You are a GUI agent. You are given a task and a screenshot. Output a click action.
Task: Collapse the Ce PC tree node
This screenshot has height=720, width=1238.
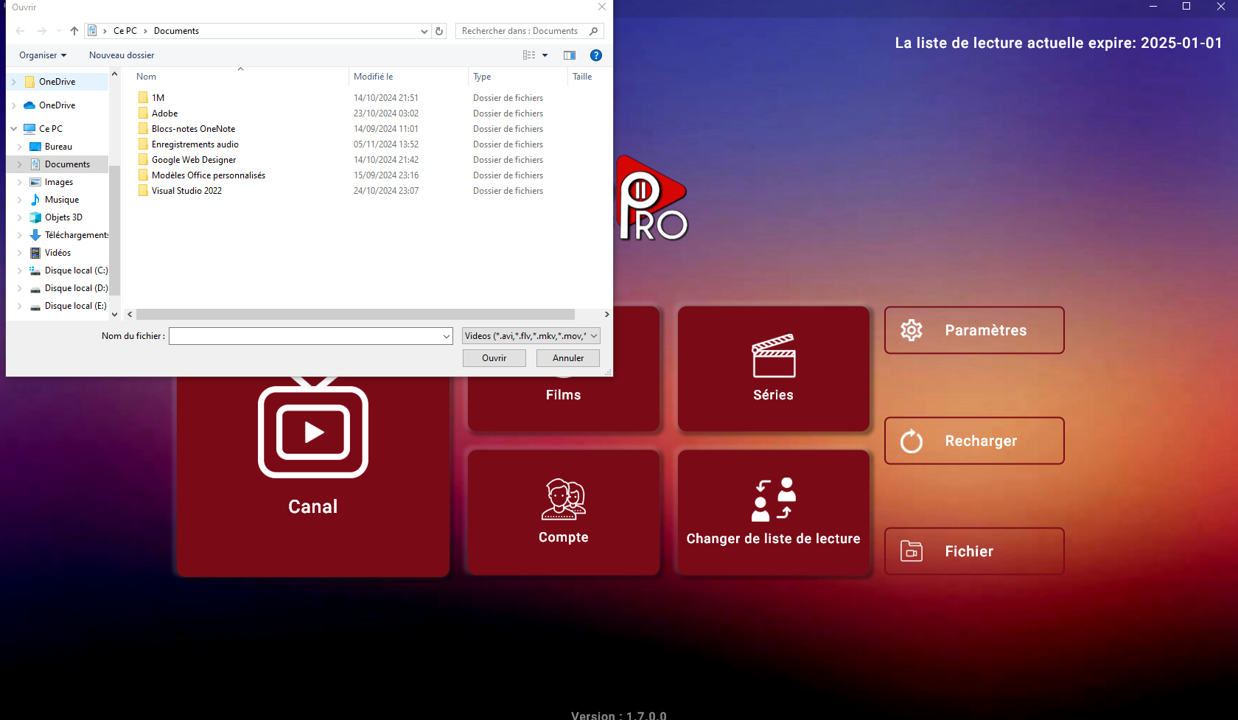coord(14,129)
